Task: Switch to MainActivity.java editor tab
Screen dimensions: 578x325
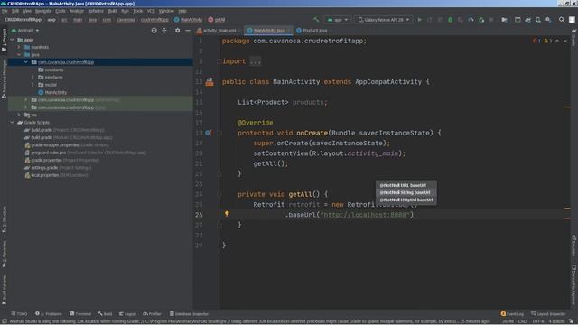Action: click(x=268, y=30)
